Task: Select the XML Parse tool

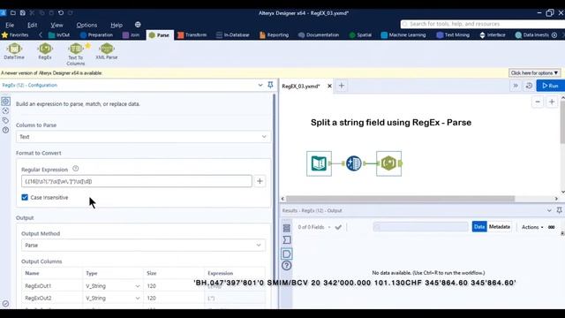Action: [107, 51]
